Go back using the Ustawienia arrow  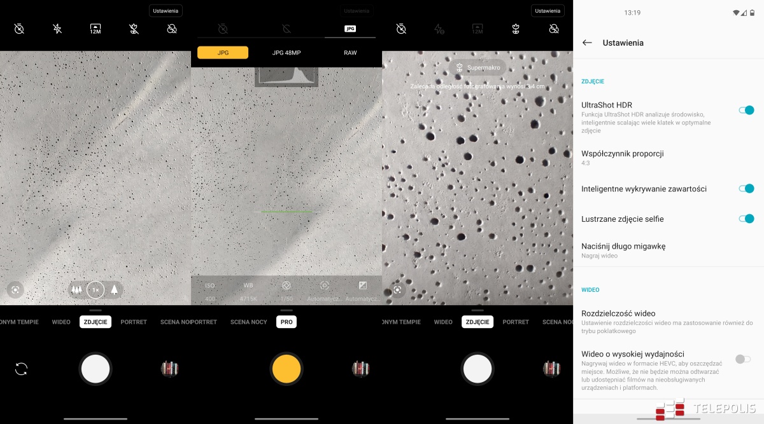pos(587,43)
